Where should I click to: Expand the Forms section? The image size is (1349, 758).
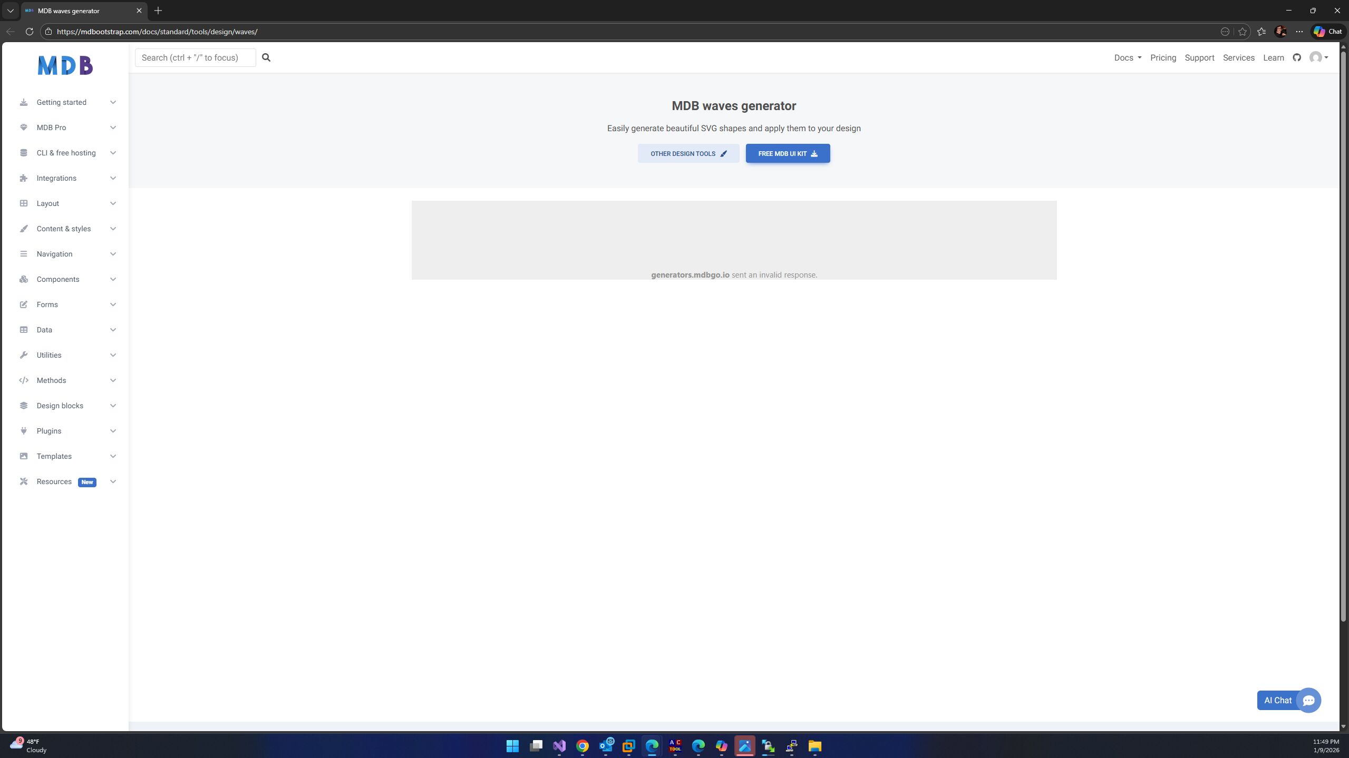[47, 304]
